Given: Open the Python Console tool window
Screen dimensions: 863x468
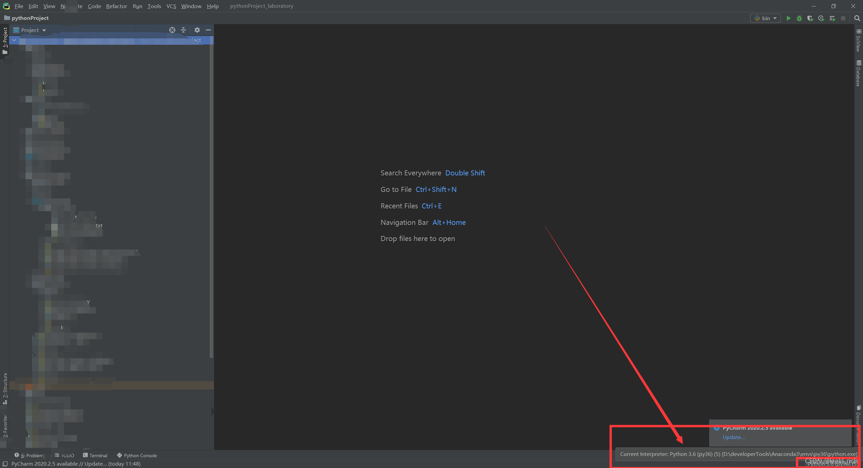Looking at the screenshot, I should 137,455.
